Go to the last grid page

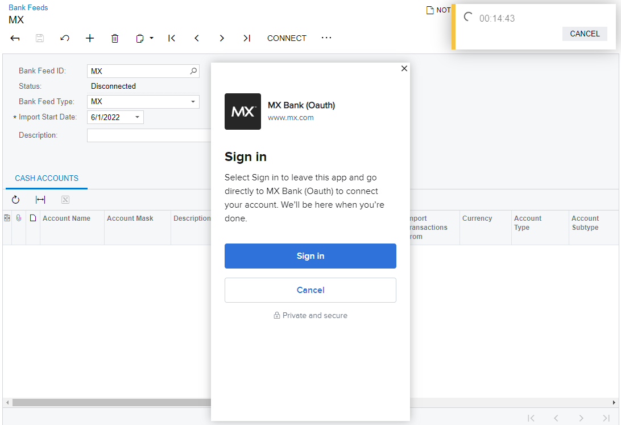tap(606, 418)
